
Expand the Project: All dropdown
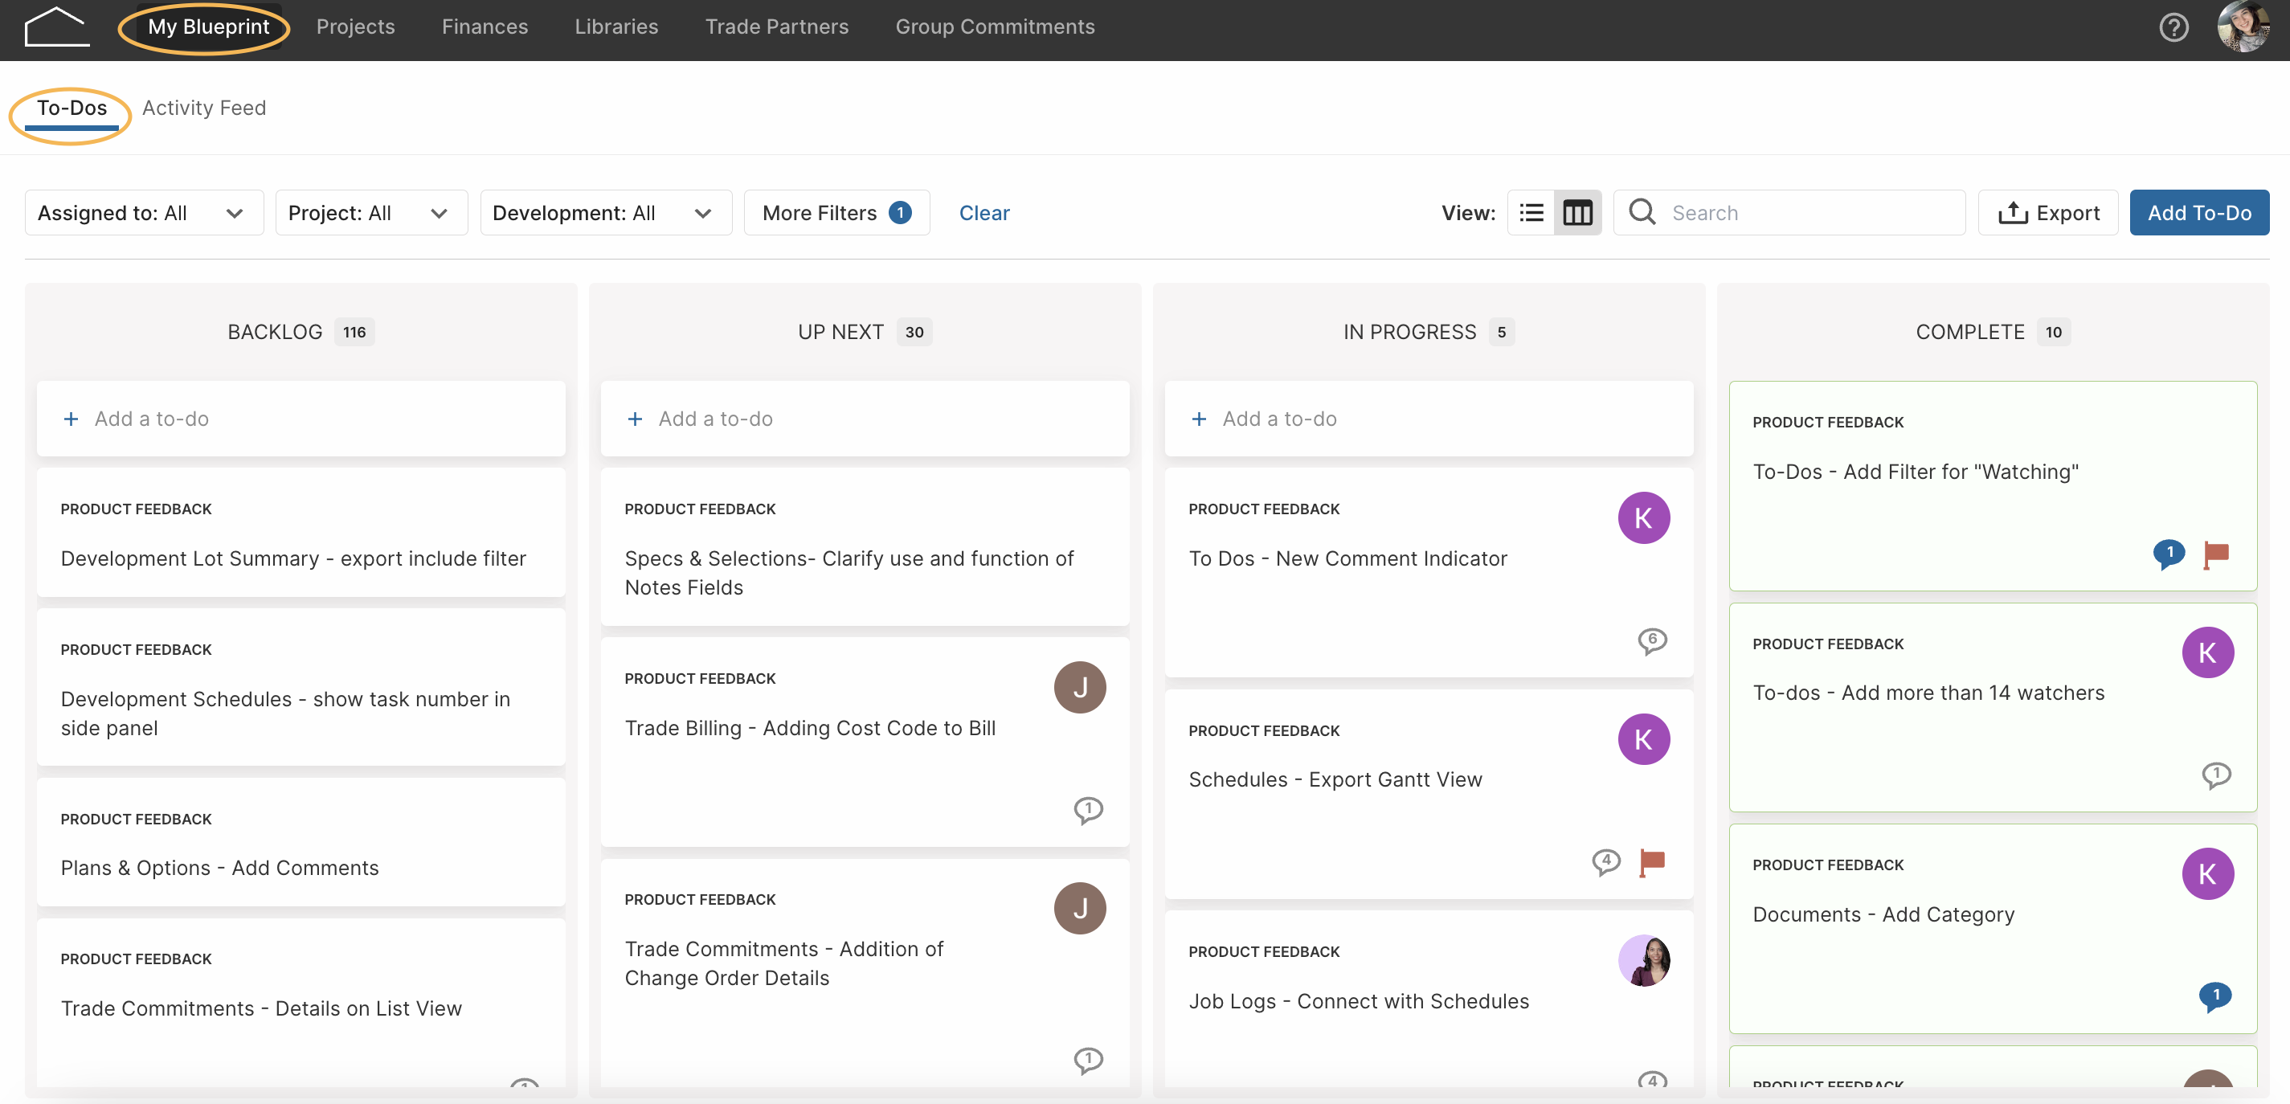click(371, 212)
